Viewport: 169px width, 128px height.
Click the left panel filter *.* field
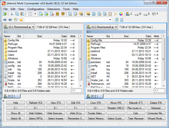[x=77, y=91]
